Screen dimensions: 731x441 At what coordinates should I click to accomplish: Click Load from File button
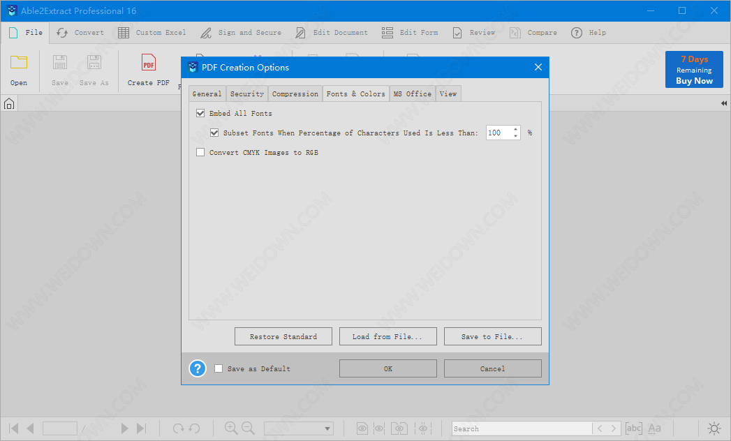click(x=388, y=336)
